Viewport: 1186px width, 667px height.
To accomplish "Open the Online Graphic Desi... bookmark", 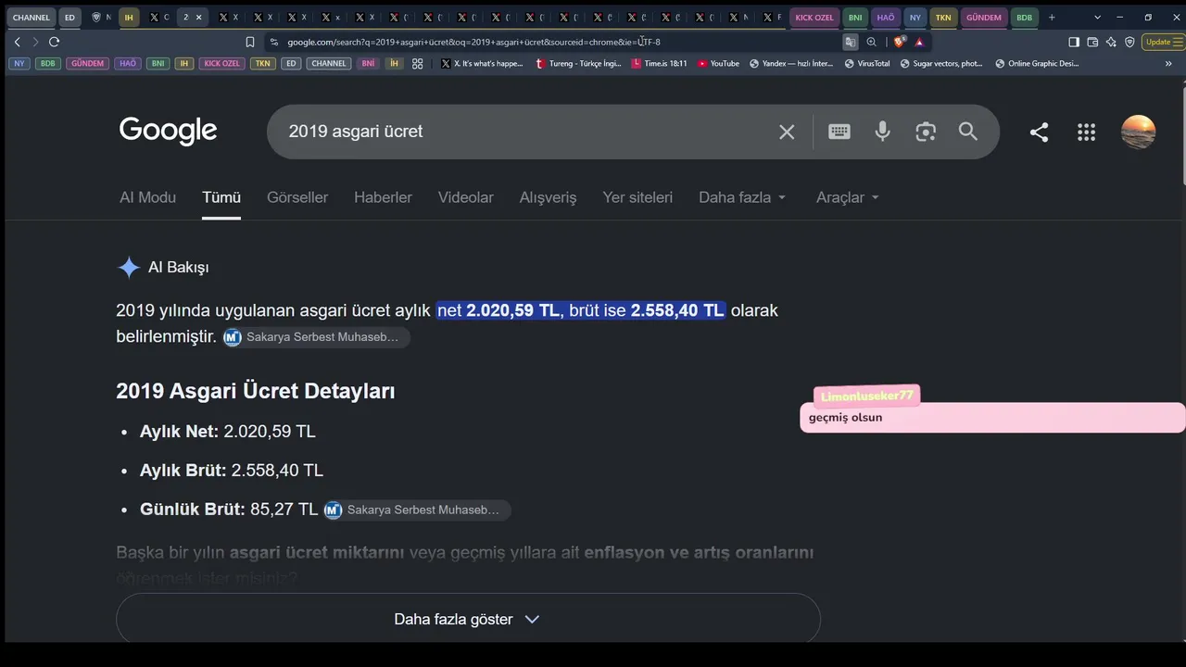I will pos(1037,64).
